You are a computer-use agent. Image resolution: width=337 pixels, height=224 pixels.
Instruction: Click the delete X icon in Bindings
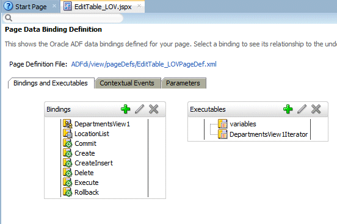click(154, 109)
